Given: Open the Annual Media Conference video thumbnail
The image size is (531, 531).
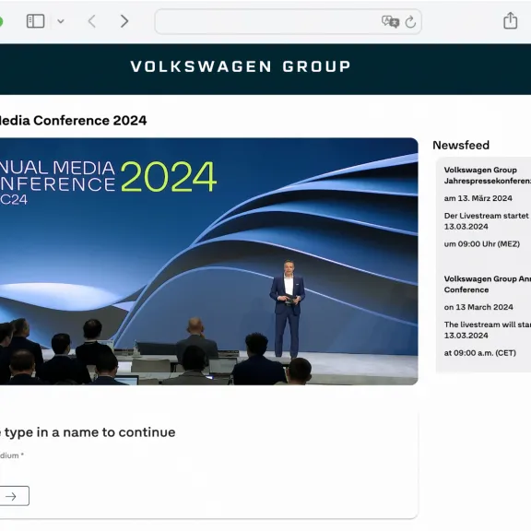Looking at the screenshot, I should click(x=209, y=261).
